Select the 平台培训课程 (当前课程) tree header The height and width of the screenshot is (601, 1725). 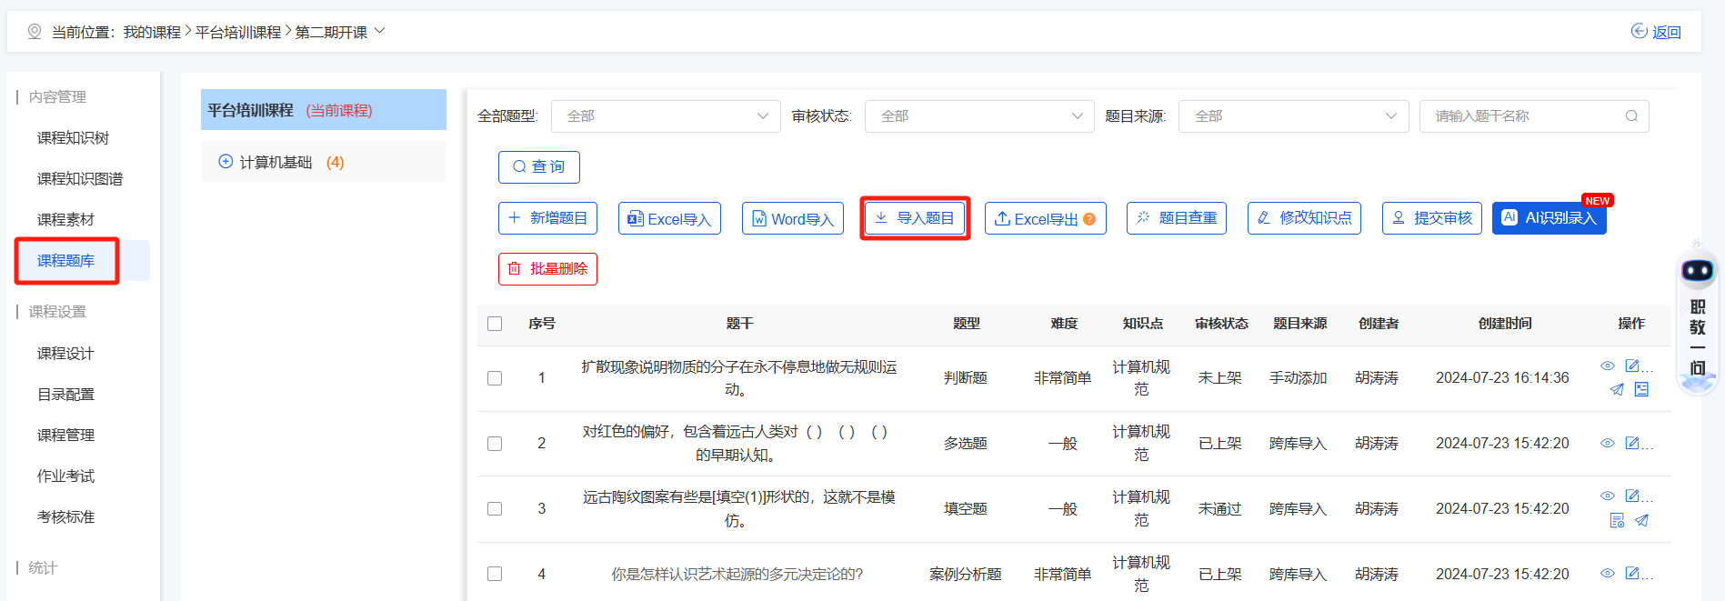(323, 110)
